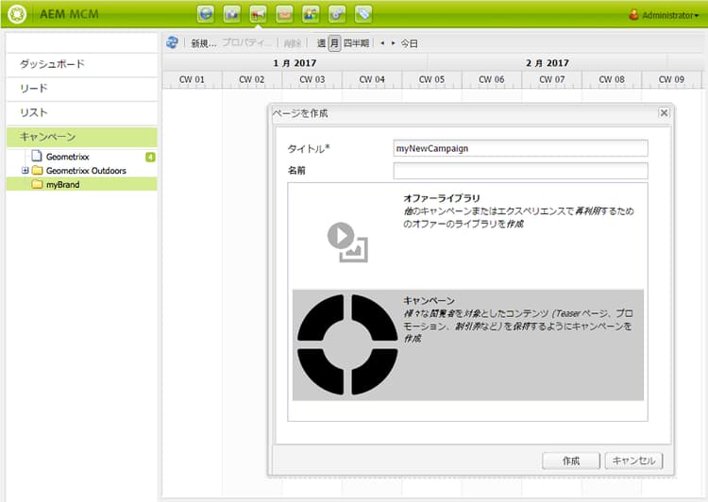Go to next calendar period arrow
708x502 pixels.
394,42
